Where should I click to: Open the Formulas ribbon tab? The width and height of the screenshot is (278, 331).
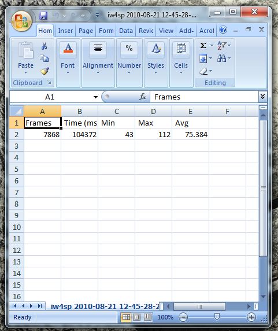[x=106, y=31]
